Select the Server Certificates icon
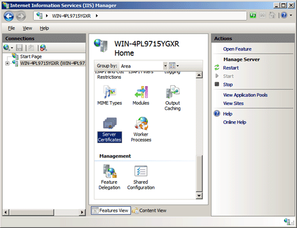The width and height of the screenshot is (297, 228). [x=109, y=130]
